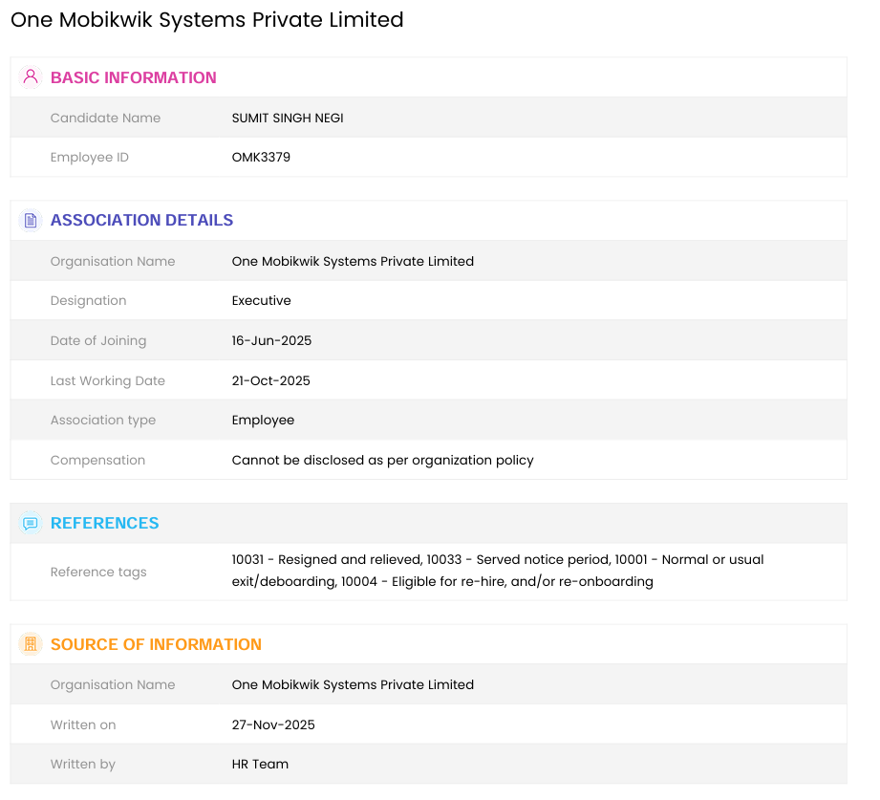This screenshot has height=800, width=880.
Task: Click the Source of Information building icon
Action: tap(31, 644)
